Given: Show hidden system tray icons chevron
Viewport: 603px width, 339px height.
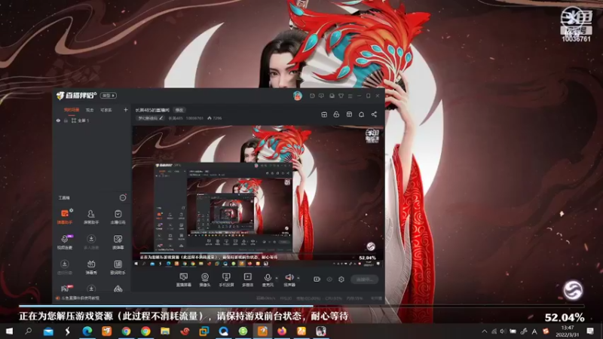Looking at the screenshot, I should (484, 331).
